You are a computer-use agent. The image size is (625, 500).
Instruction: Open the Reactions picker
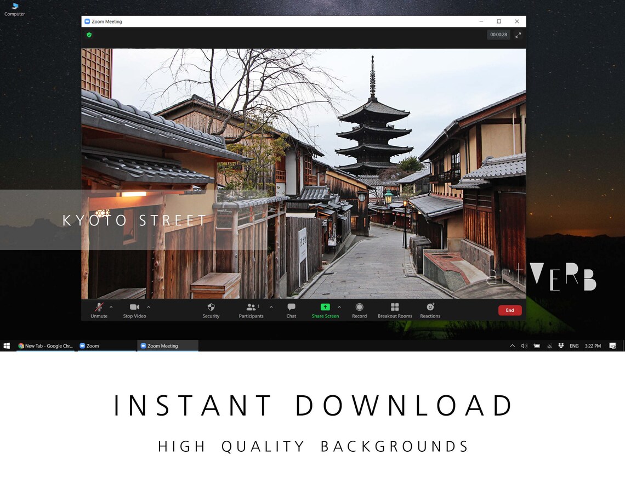[430, 307]
